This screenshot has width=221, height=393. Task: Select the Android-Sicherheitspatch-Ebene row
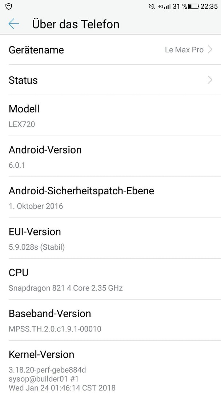110,197
